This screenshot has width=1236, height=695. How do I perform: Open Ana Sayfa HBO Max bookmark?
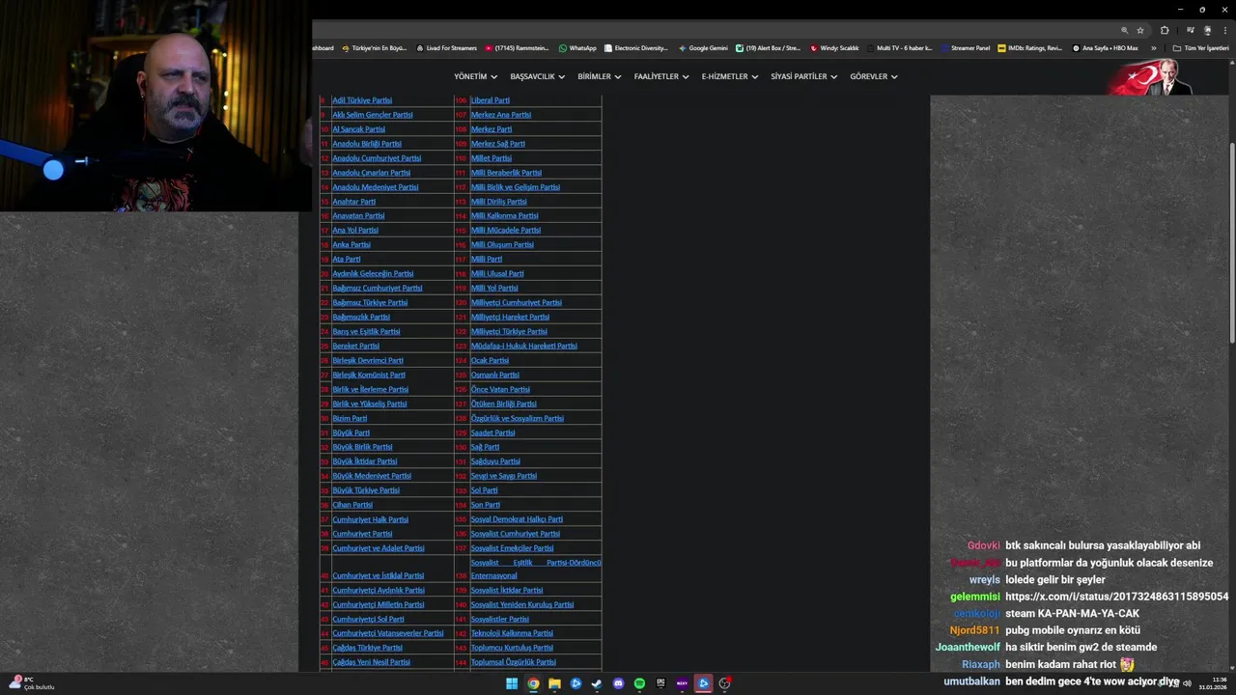pyautogui.click(x=1106, y=48)
